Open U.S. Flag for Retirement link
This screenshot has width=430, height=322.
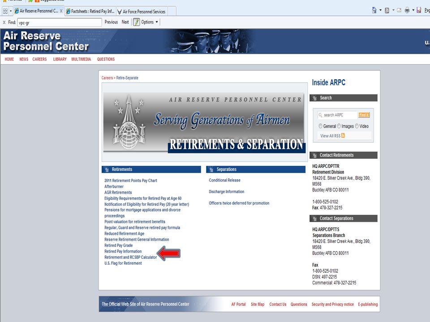[123, 263]
